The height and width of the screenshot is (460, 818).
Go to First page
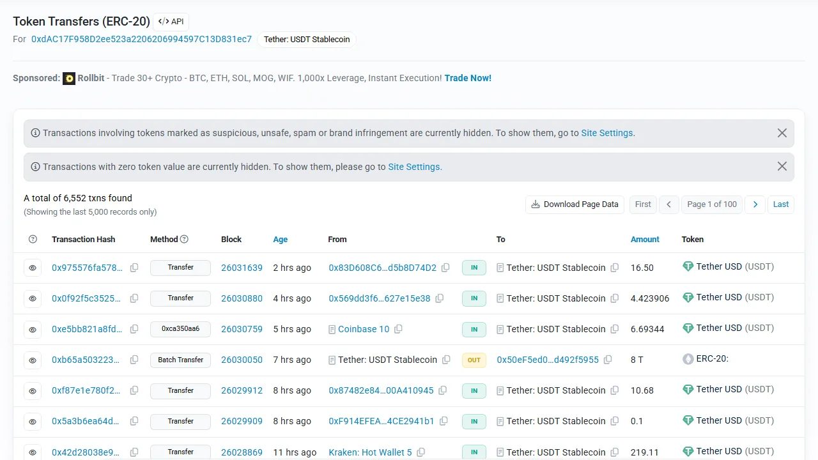[643, 204]
